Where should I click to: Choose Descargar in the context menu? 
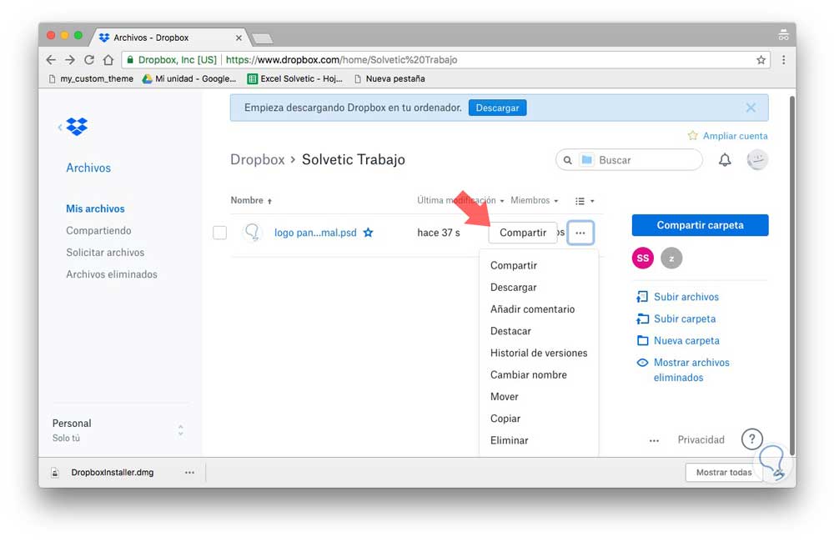coord(513,287)
